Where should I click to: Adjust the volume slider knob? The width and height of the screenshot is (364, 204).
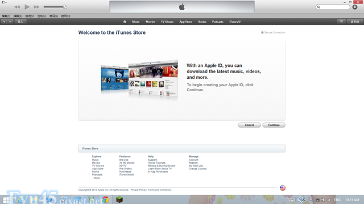pyautogui.click(x=65, y=7)
